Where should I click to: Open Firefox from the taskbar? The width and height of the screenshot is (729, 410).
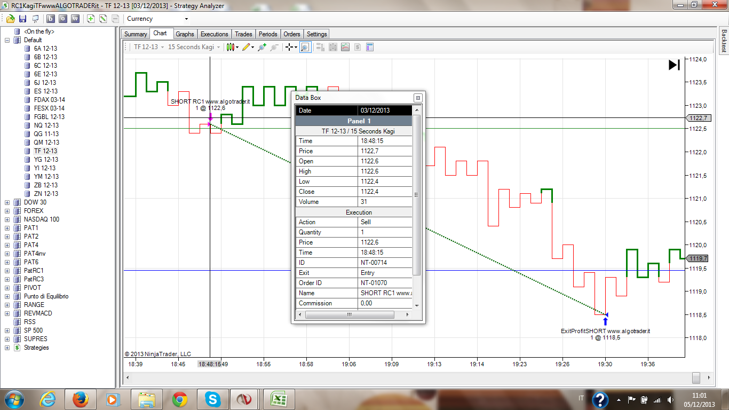81,399
